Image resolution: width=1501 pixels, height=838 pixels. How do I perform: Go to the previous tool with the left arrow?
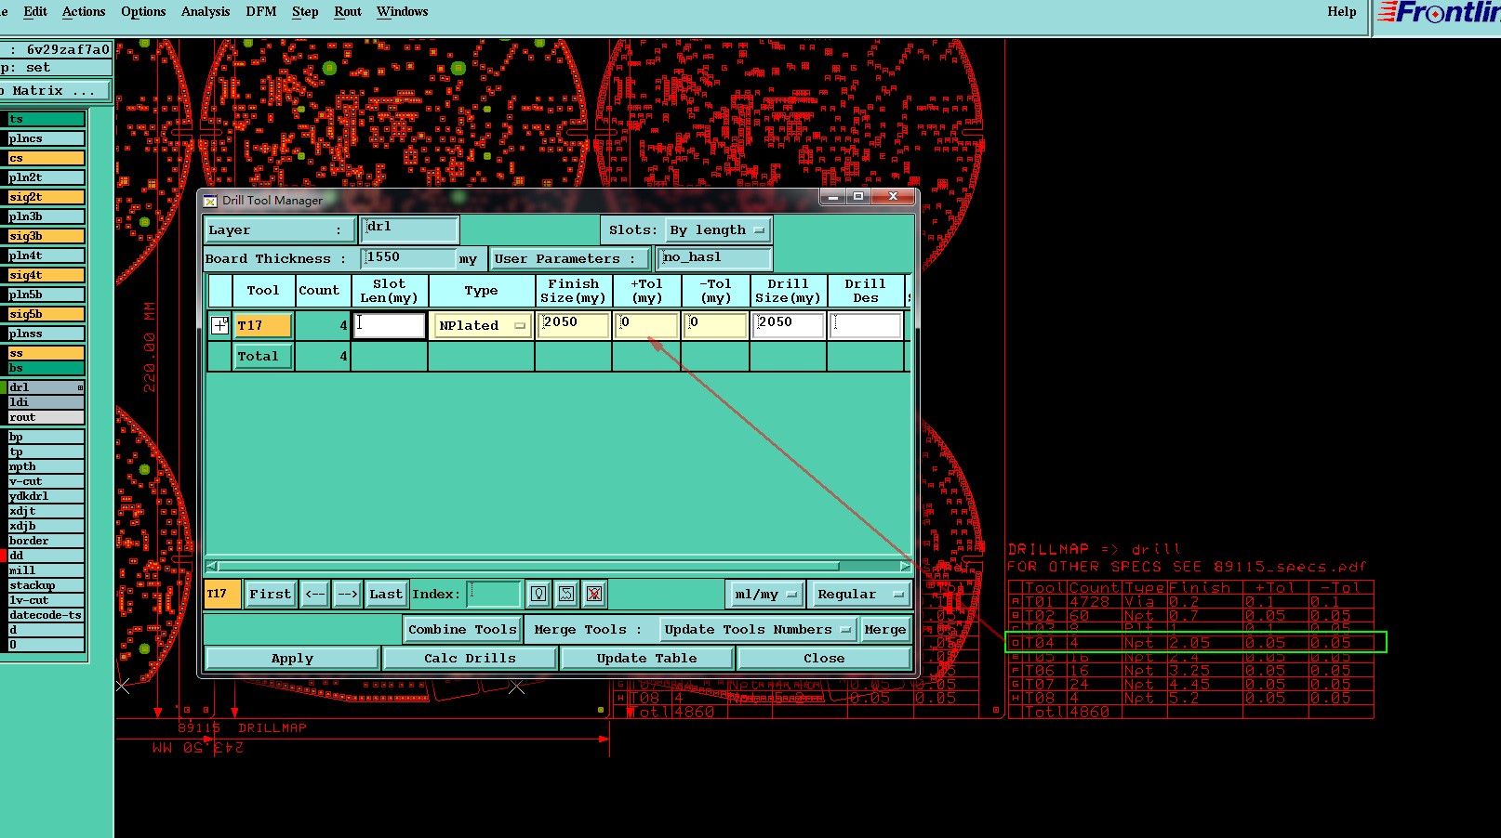click(x=315, y=594)
